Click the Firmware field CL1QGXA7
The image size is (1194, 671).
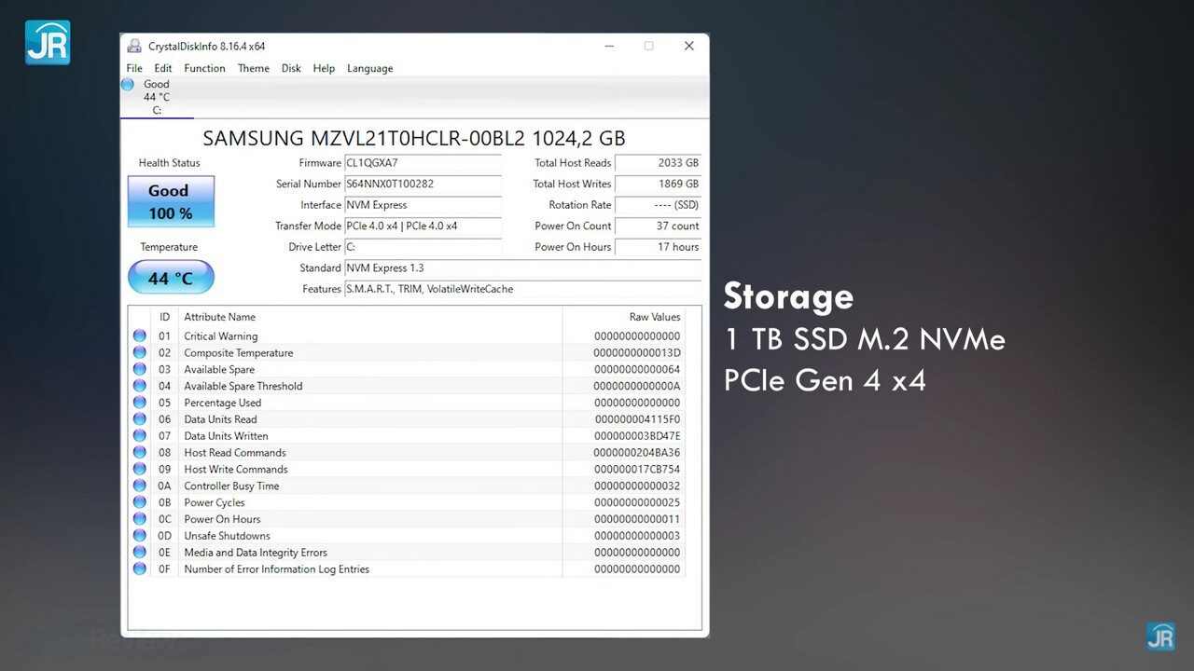click(x=423, y=163)
